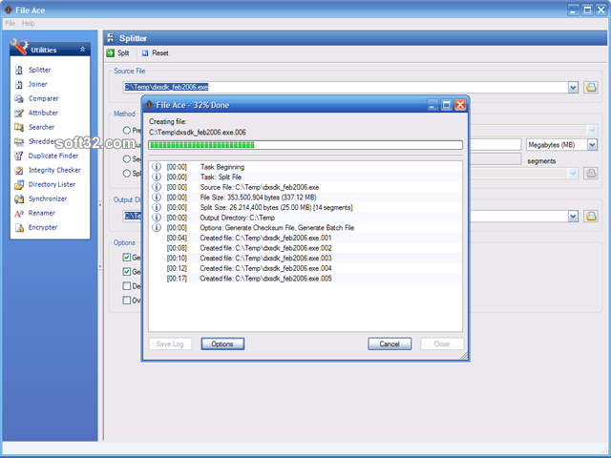Click the info icon on Output Directory row

(157, 218)
